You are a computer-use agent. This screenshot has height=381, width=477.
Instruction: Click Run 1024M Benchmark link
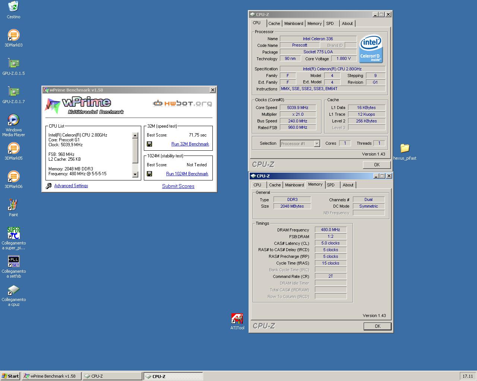pos(187,174)
